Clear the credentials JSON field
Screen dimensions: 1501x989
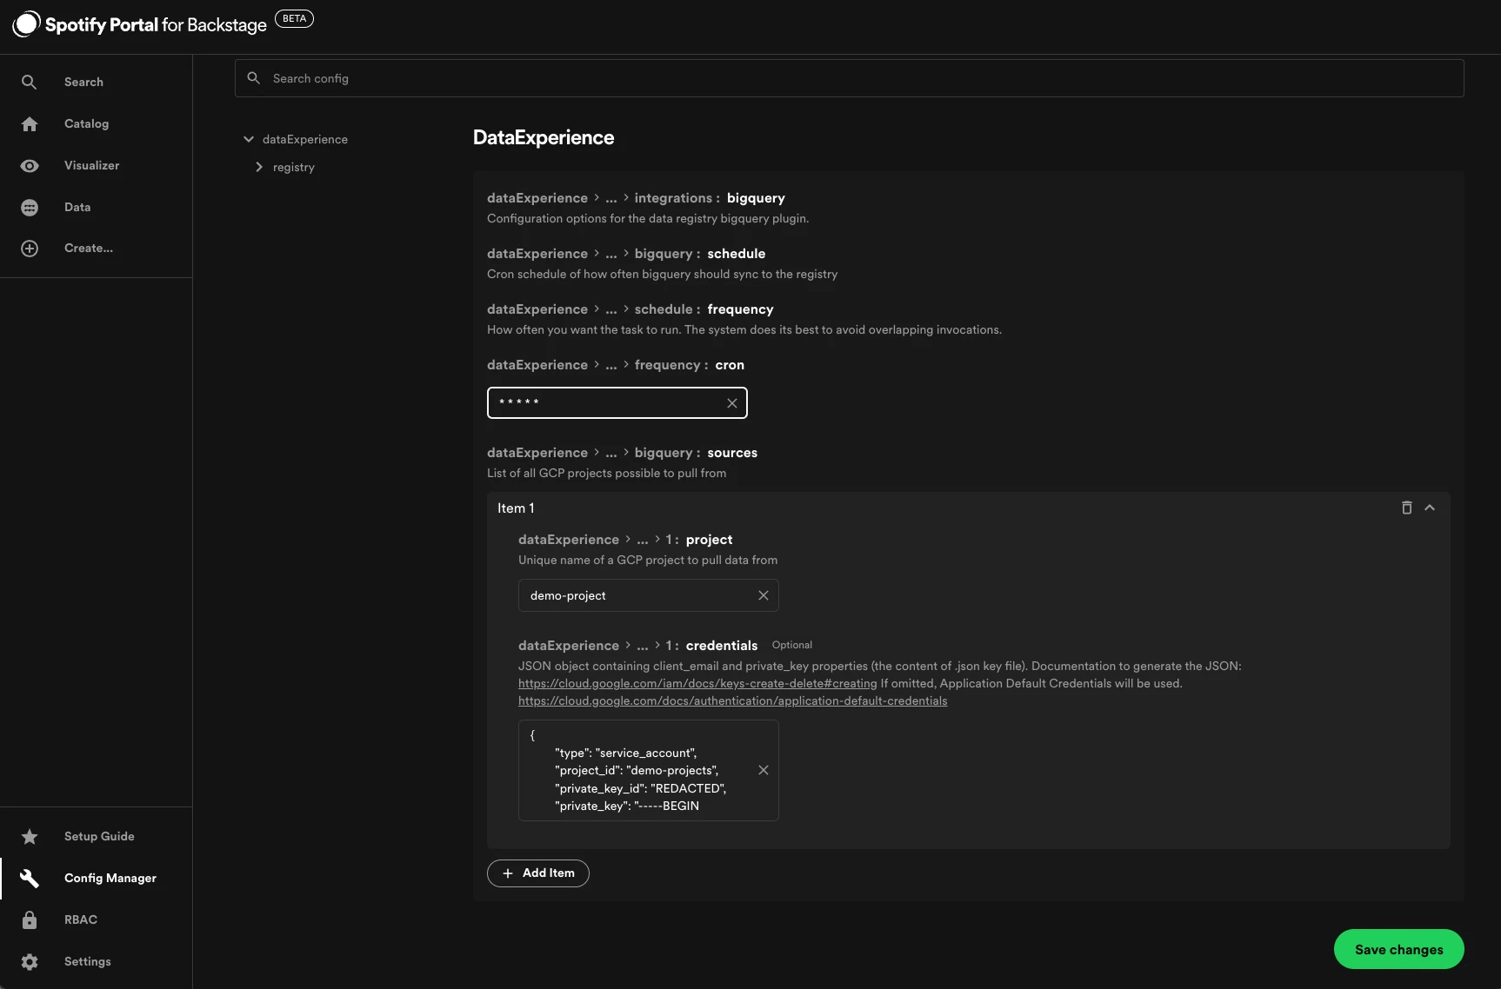tap(764, 770)
